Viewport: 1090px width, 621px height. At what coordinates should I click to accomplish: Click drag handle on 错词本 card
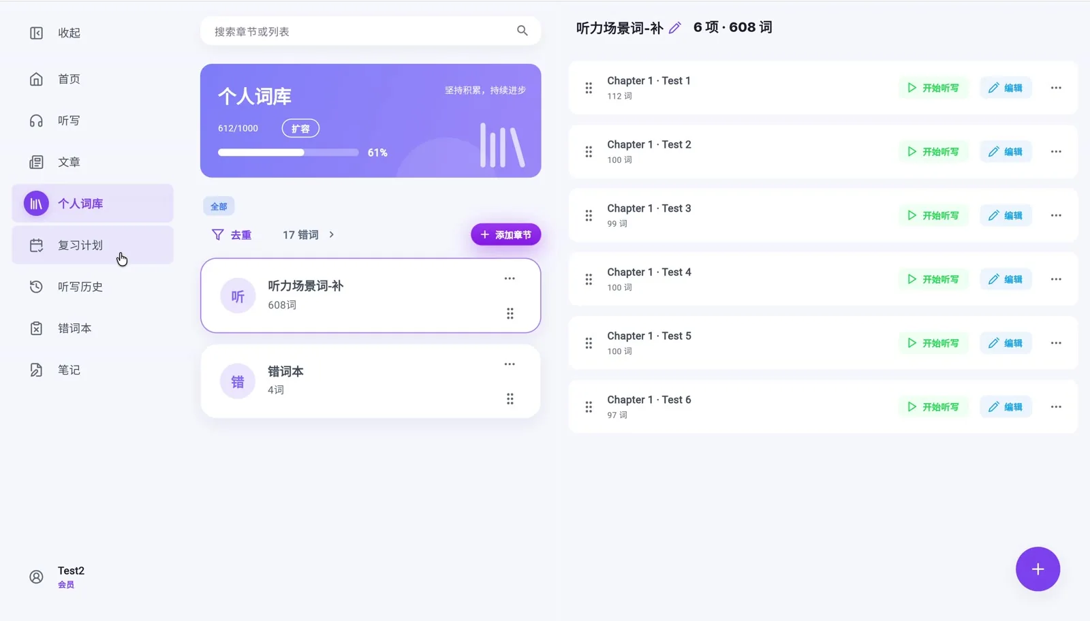click(x=510, y=399)
